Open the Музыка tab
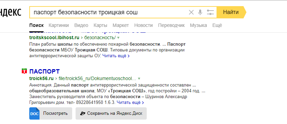The height and width of the screenshot is (124, 287). tap(198, 25)
